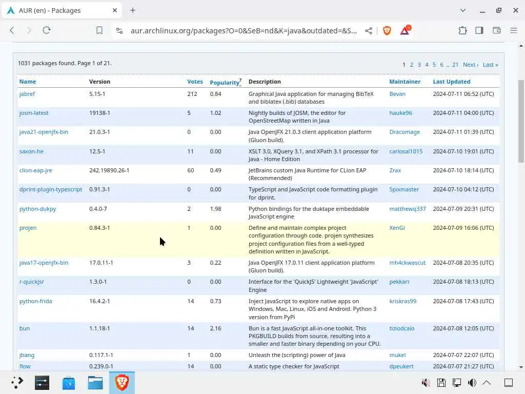Go to results page 6
Image resolution: width=525 pixels, height=394 pixels.
tap(441, 65)
